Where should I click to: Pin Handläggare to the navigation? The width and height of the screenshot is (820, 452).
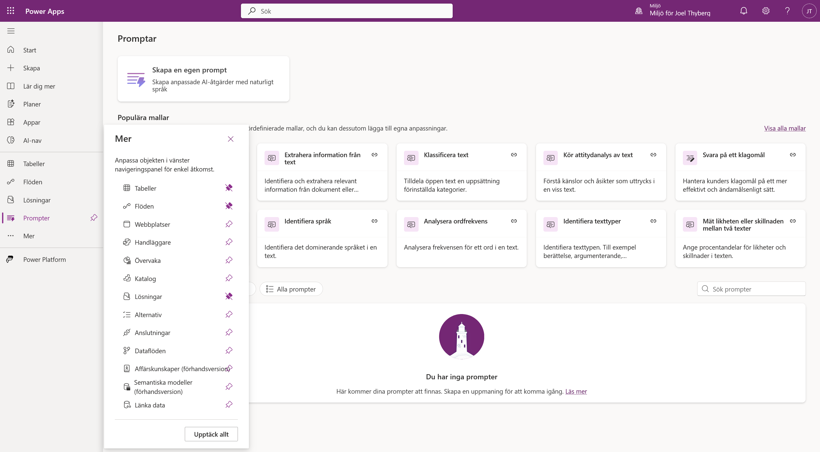point(229,242)
